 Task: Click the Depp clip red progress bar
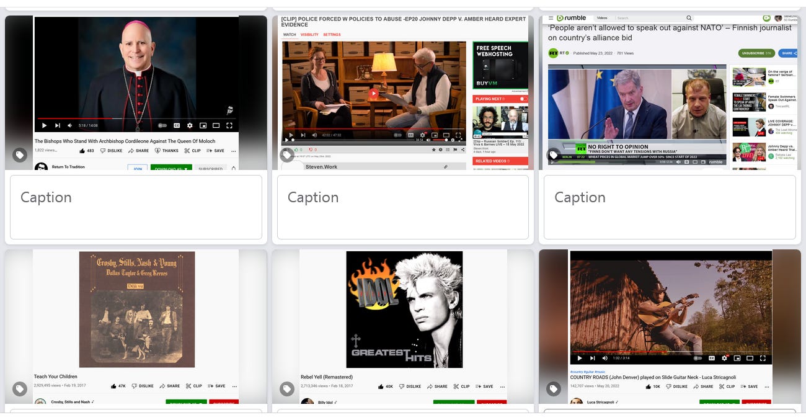[374, 129]
